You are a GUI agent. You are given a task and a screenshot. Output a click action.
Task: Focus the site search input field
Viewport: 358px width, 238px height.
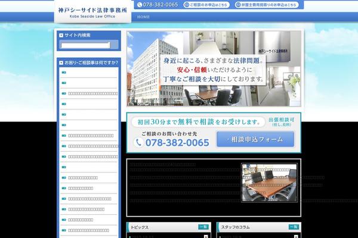click(x=85, y=45)
